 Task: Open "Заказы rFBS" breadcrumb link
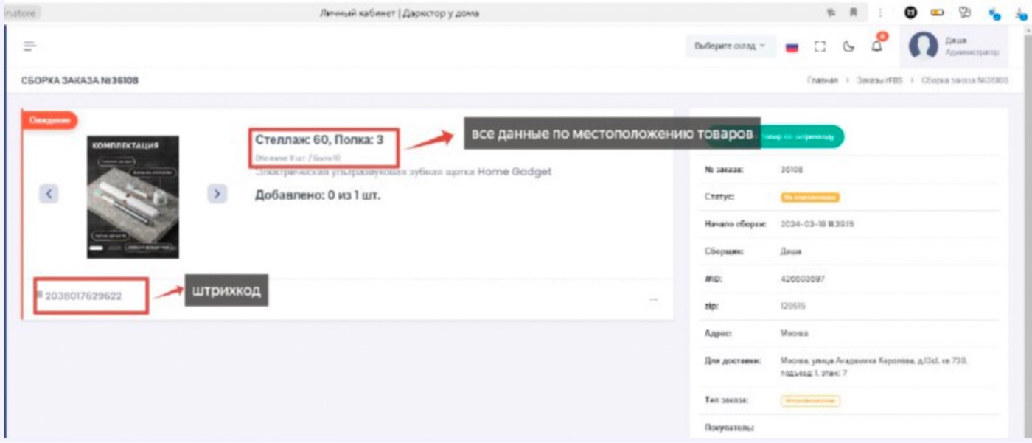click(879, 80)
